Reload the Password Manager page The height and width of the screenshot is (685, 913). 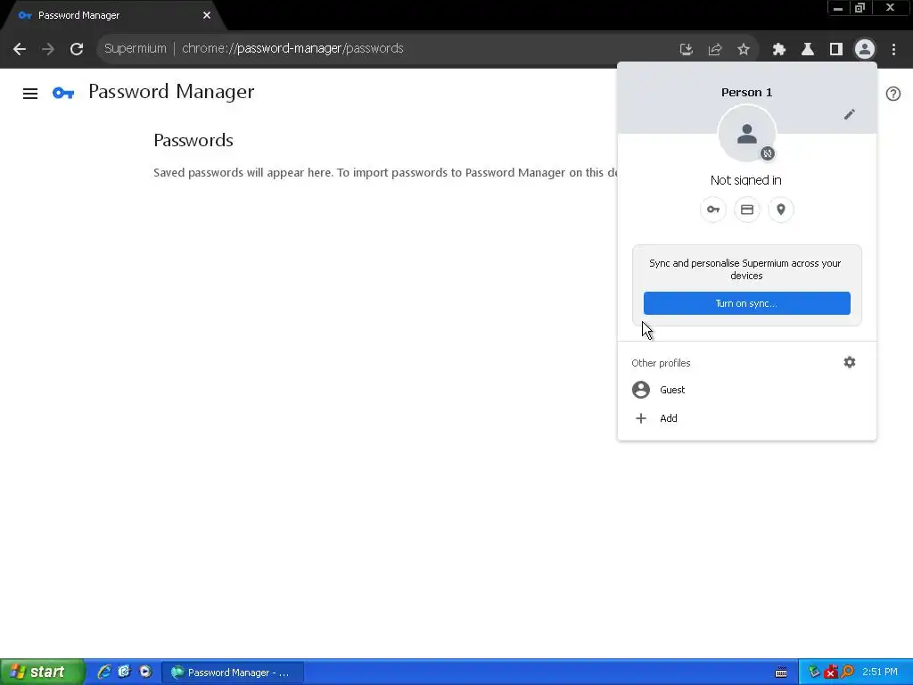[77, 49]
